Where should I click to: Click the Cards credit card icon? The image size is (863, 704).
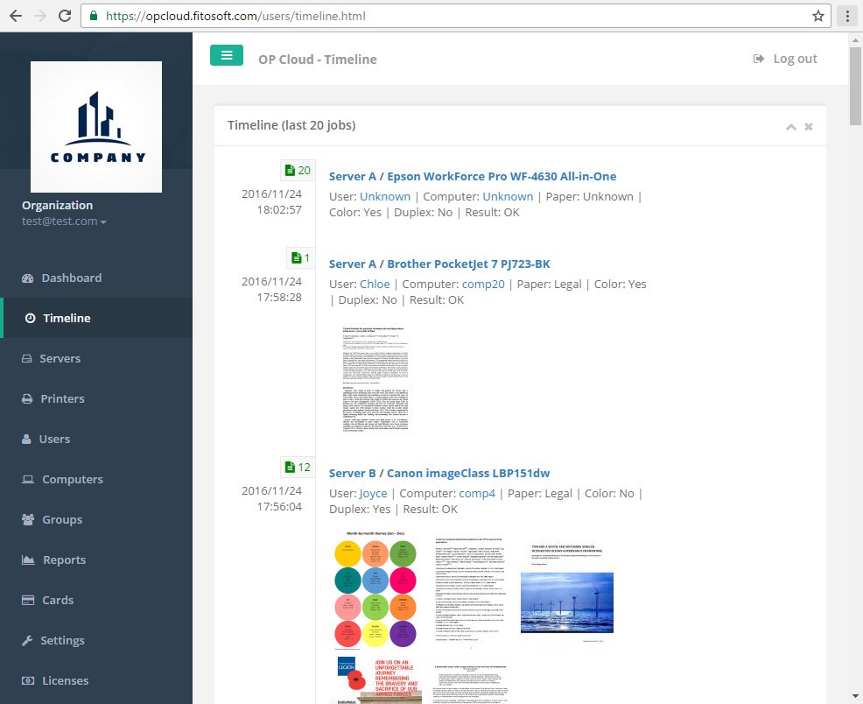(x=27, y=600)
